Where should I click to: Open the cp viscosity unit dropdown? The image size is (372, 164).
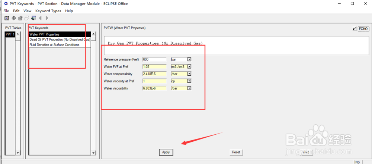[189, 81]
